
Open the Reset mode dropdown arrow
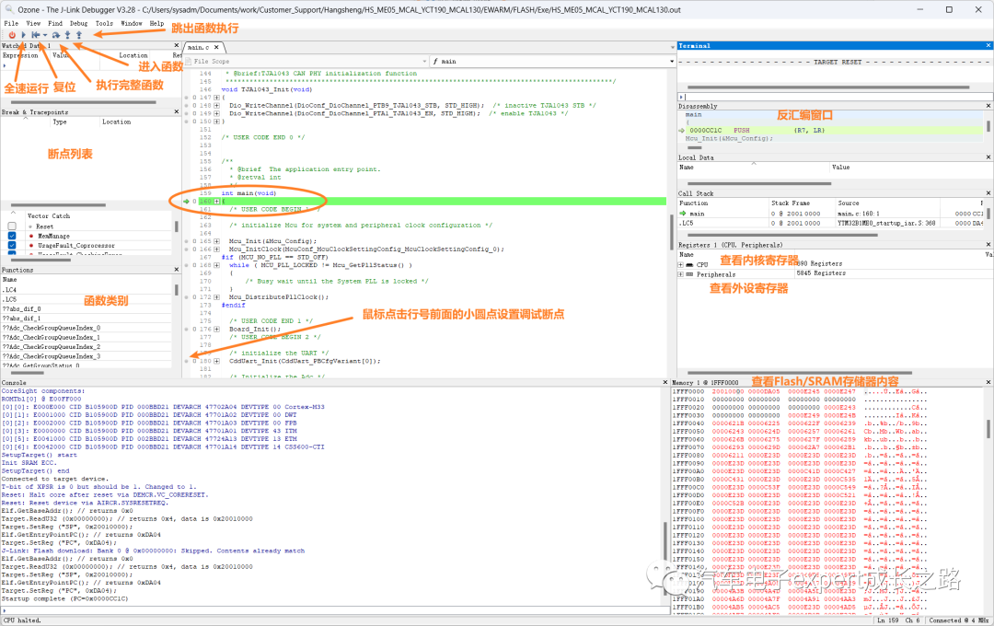pyautogui.click(x=45, y=36)
